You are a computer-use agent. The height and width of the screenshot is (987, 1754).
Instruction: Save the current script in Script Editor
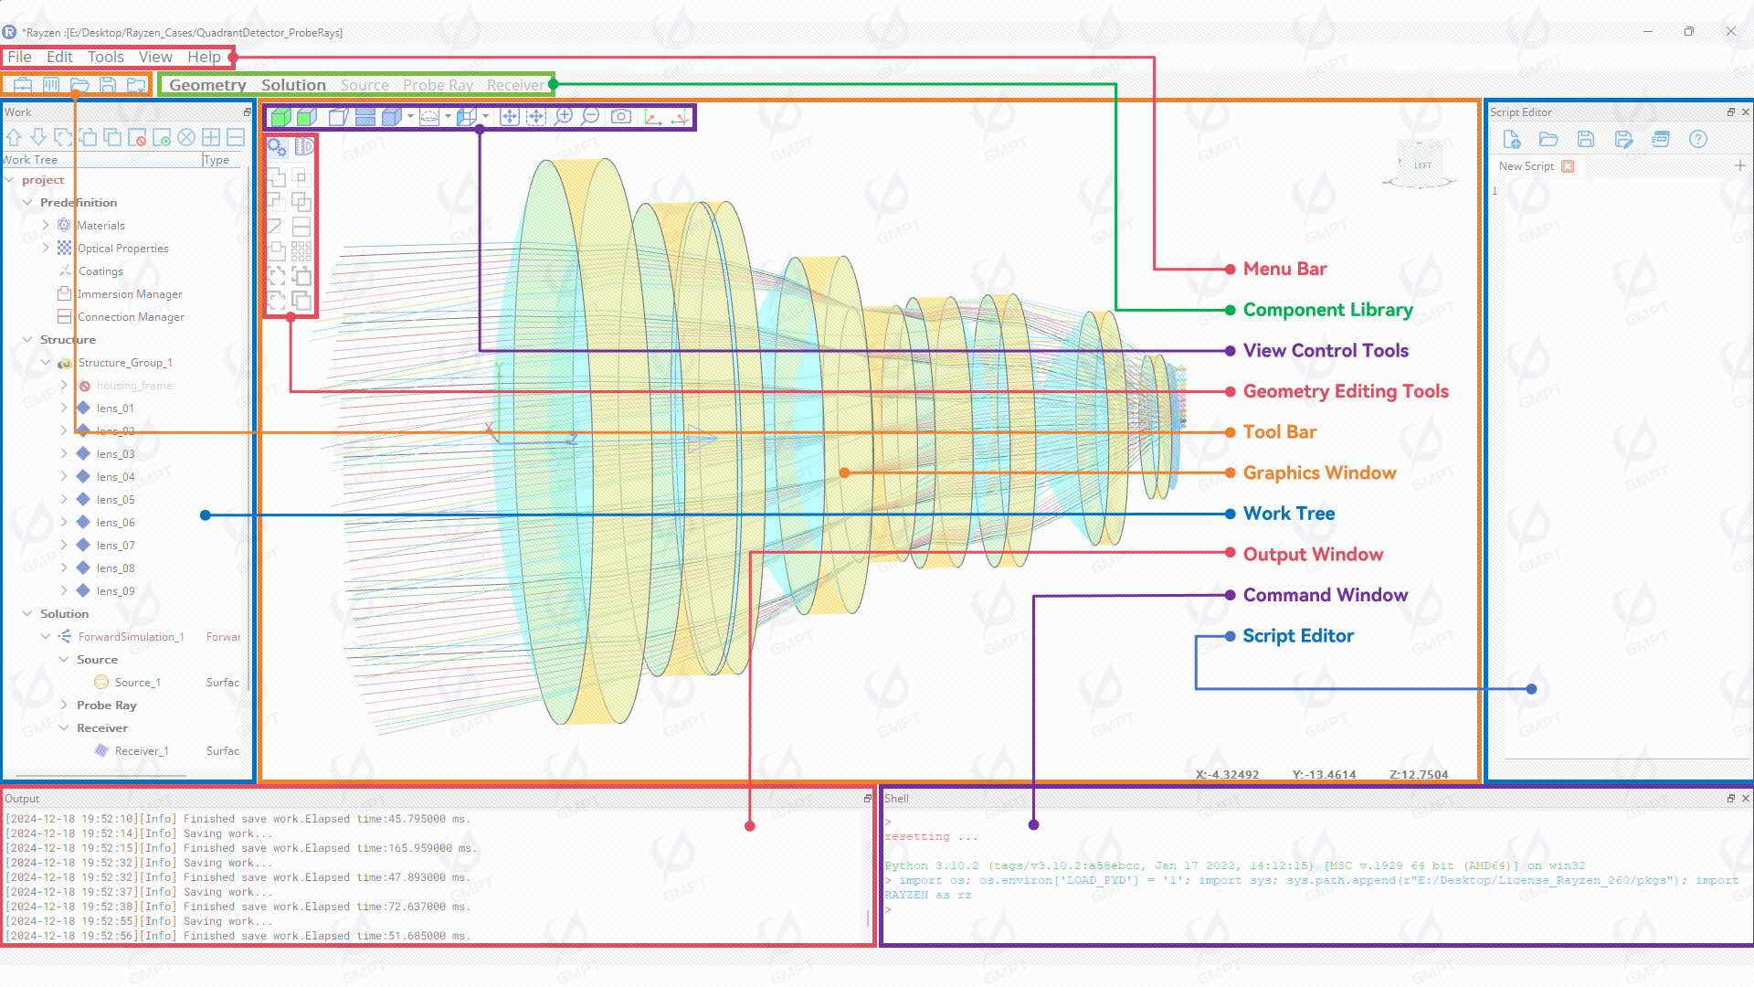[1586, 139]
